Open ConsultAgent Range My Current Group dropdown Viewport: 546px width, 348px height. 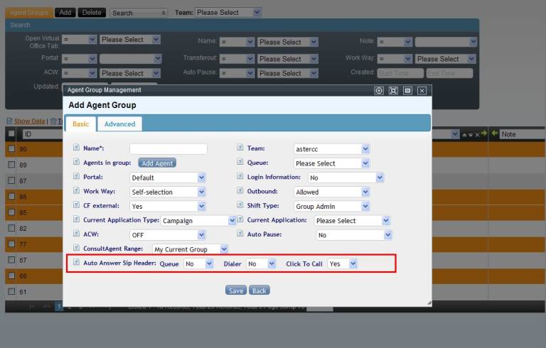point(190,249)
